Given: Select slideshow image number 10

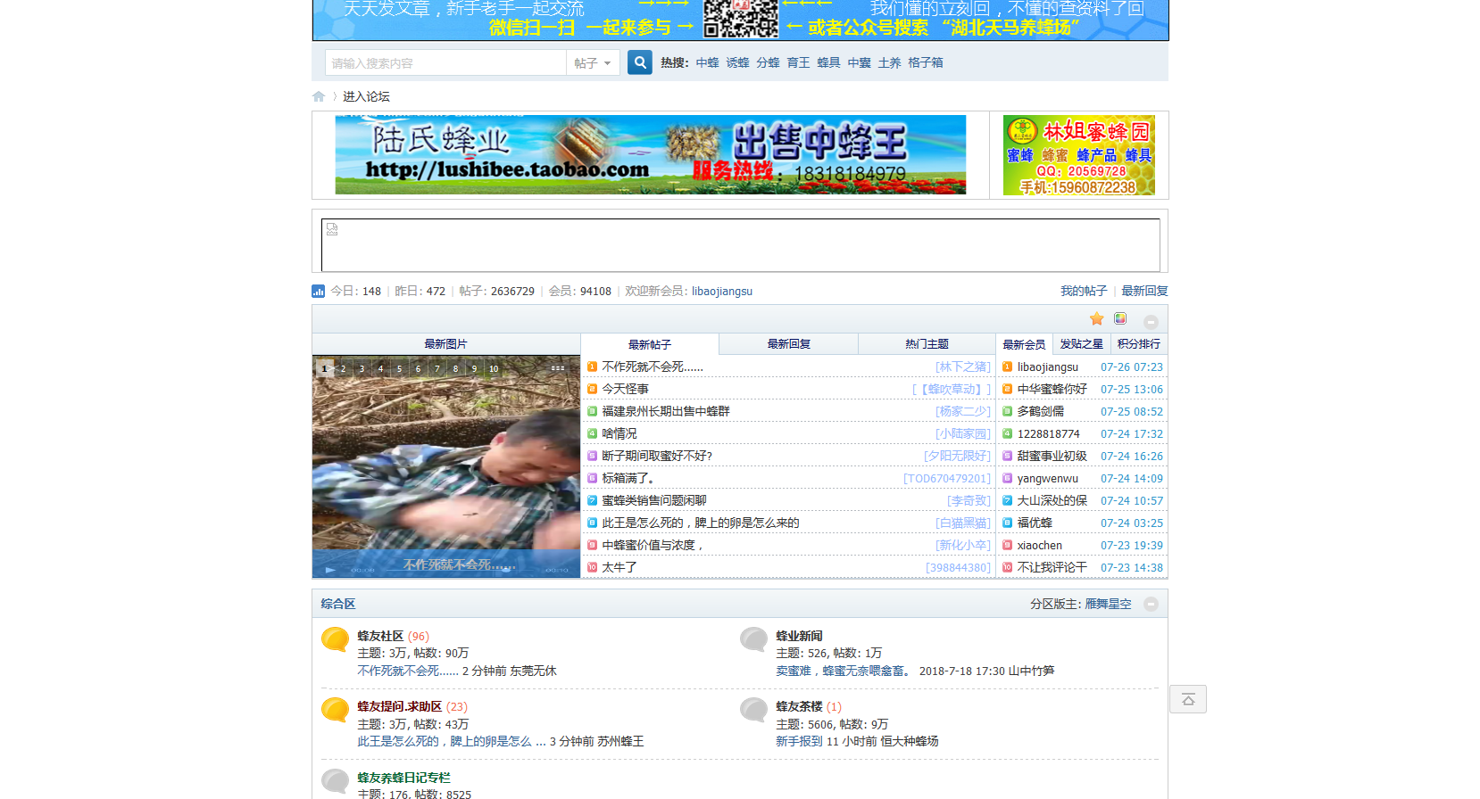Looking at the screenshot, I should point(494,368).
